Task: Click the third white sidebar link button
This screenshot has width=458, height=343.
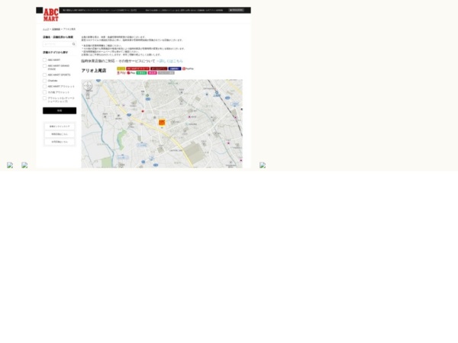Action: tap(59, 142)
